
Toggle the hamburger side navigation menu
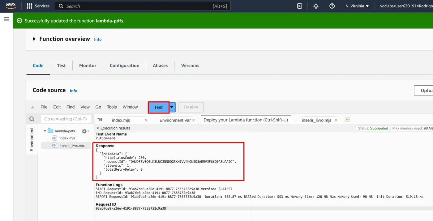click(6, 19)
